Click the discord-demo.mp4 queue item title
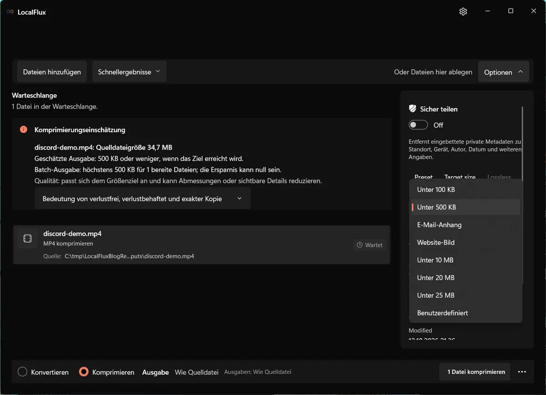 pos(72,234)
